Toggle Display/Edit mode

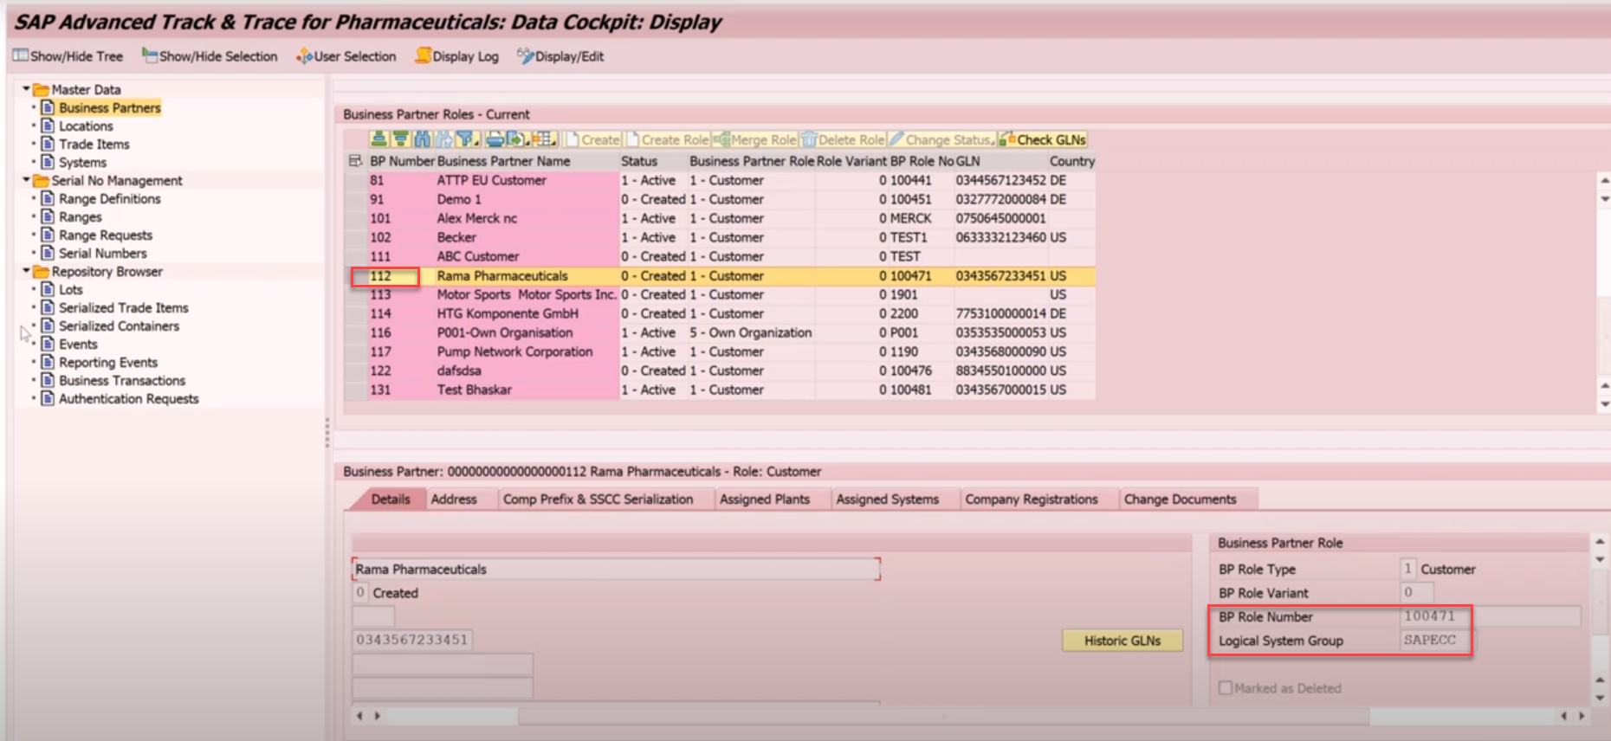[560, 56]
